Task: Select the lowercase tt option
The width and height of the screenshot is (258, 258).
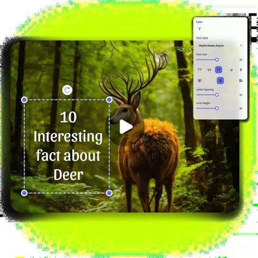Action: (209, 70)
